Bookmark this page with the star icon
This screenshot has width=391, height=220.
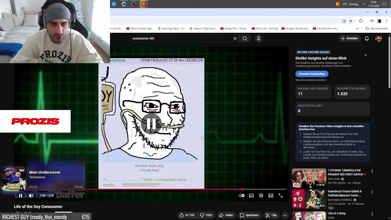click(351, 21)
